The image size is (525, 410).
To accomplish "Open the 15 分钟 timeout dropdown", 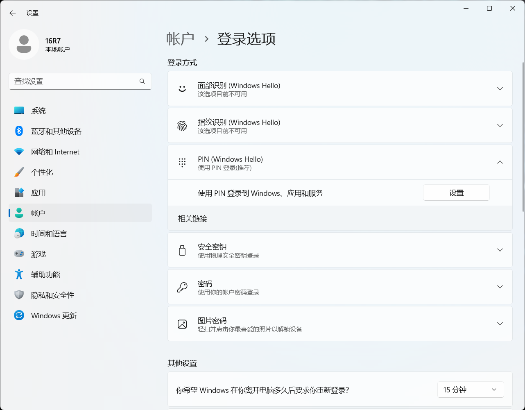I will (x=470, y=390).
